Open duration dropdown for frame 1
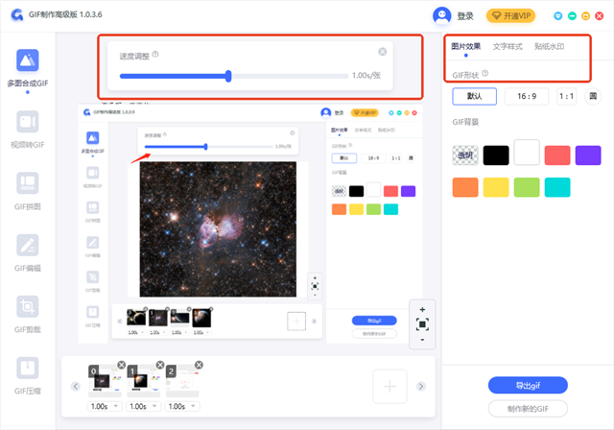The height and width of the screenshot is (430, 614). 143,407
